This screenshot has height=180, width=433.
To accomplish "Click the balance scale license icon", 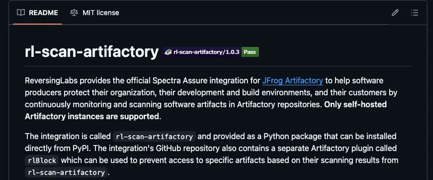I will coord(74,13).
